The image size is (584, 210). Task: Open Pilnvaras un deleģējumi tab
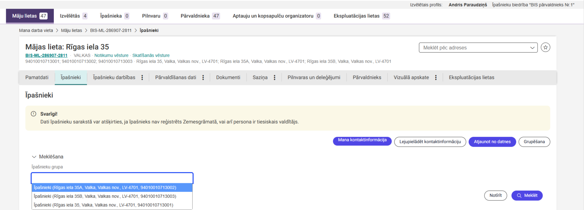click(x=314, y=78)
